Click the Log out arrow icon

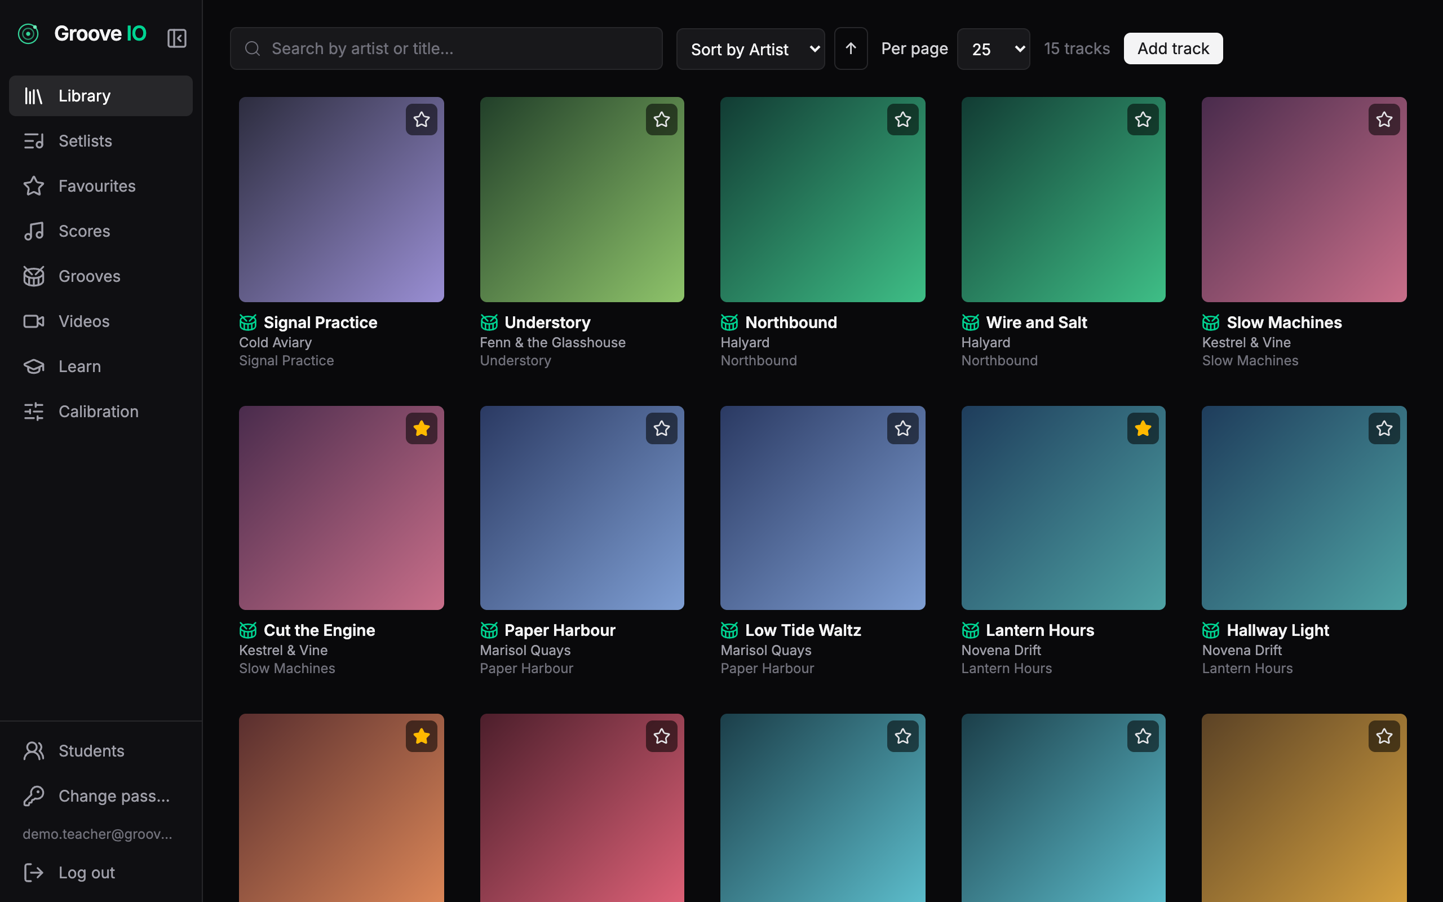[x=34, y=873]
